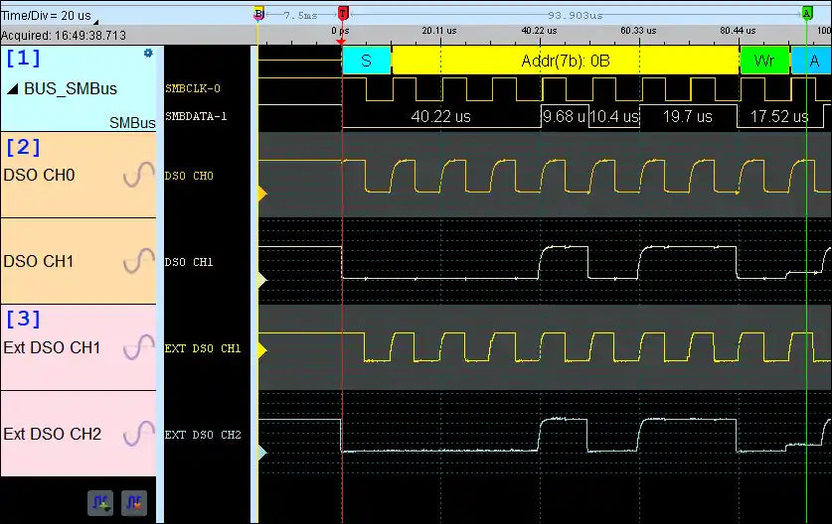Select the Ext DSO CH2 channel label
Image resolution: width=832 pixels, height=524 pixels.
52,434
